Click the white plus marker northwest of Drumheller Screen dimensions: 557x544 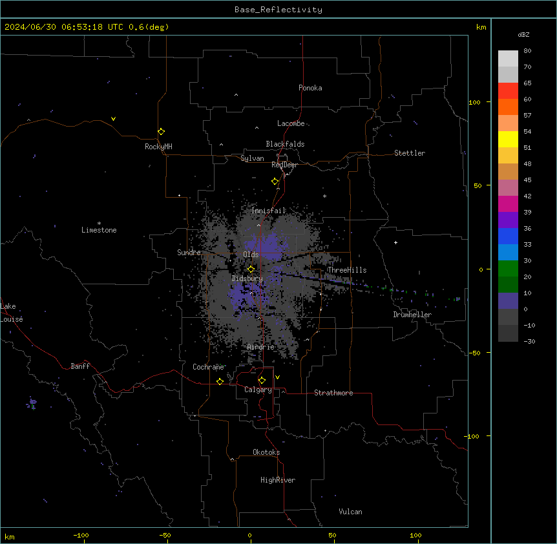395,242
